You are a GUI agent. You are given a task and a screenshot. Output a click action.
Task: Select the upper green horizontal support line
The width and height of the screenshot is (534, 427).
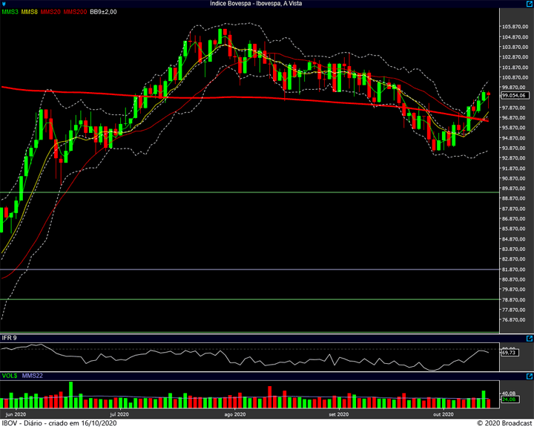(x=245, y=192)
